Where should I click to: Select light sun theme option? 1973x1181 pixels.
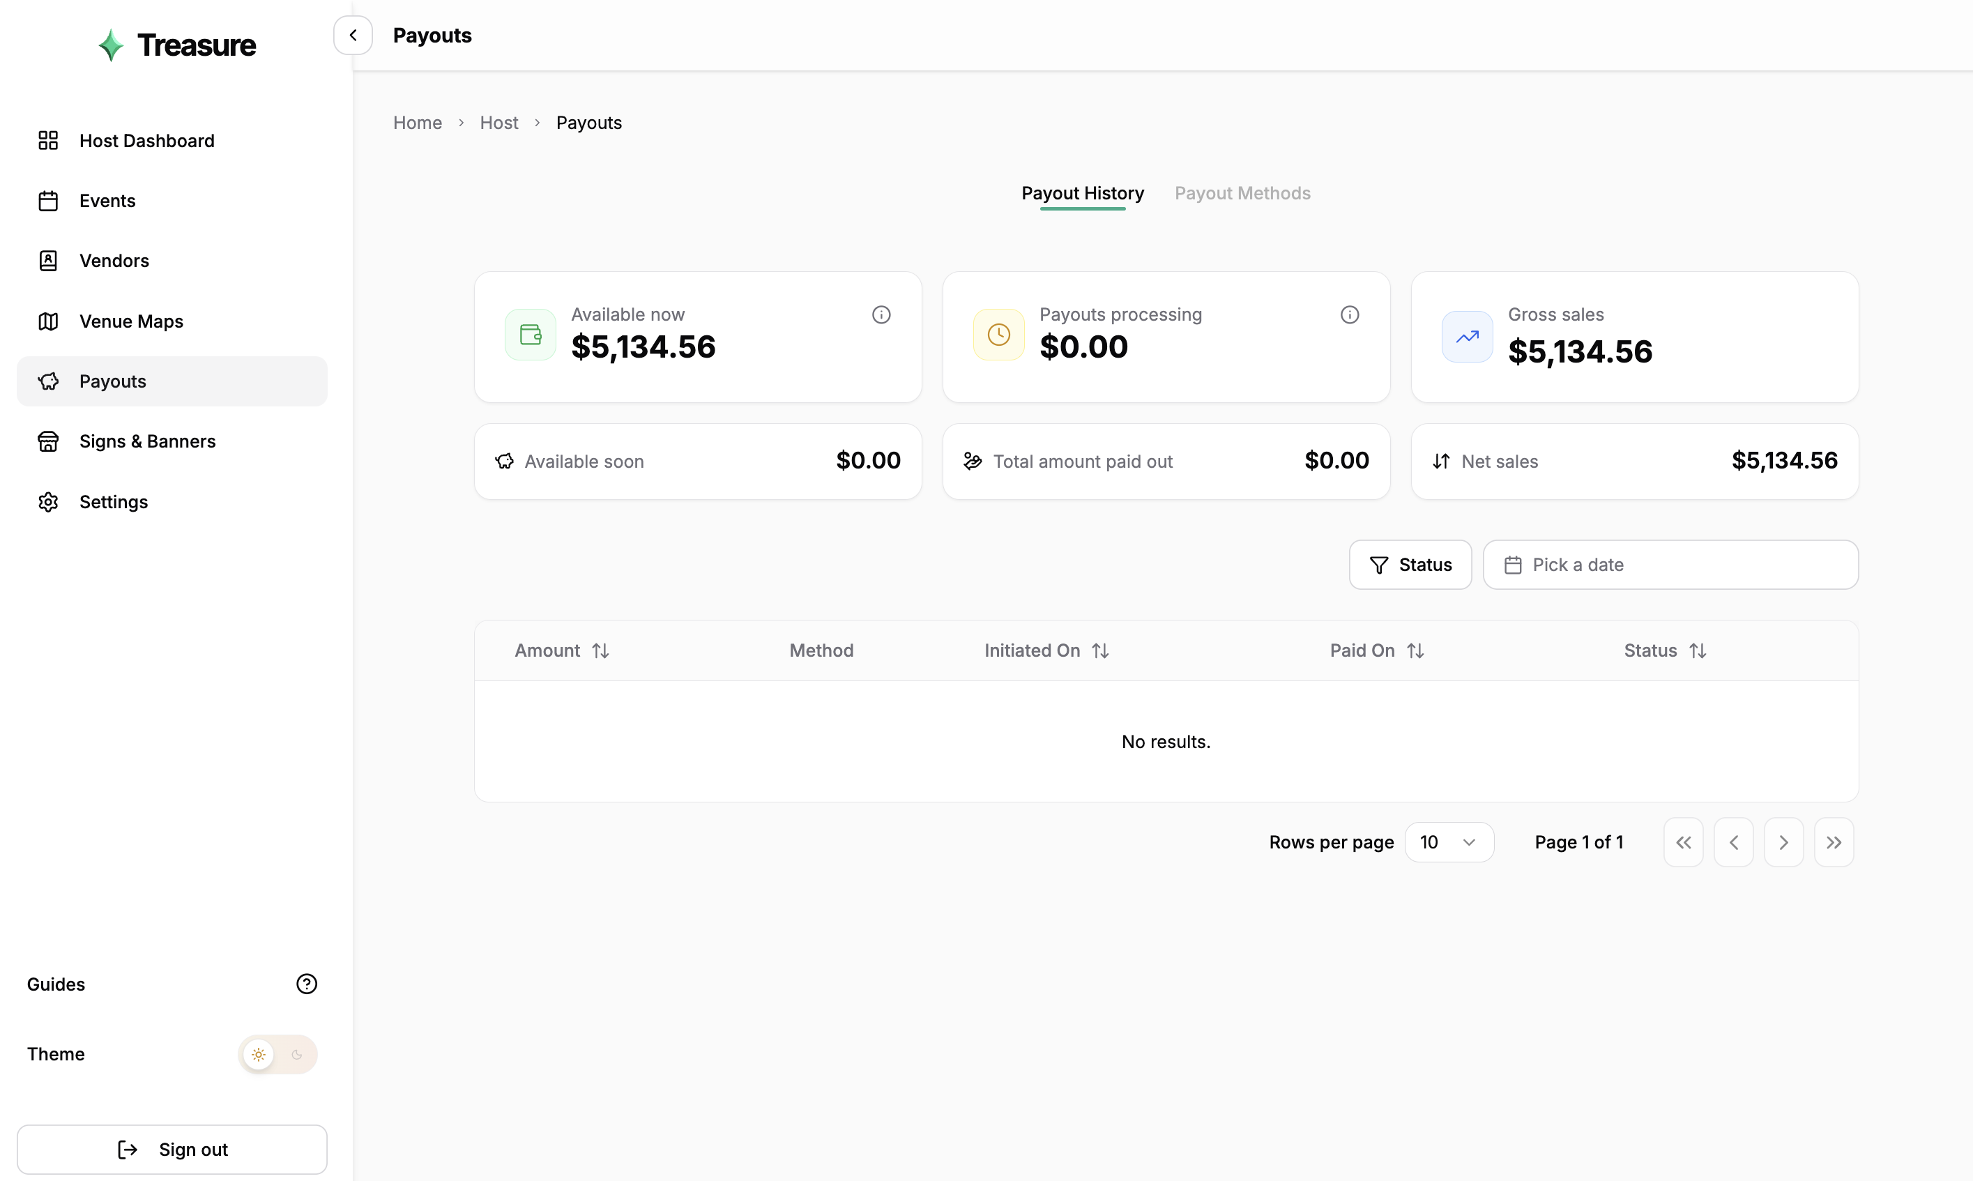(x=259, y=1054)
